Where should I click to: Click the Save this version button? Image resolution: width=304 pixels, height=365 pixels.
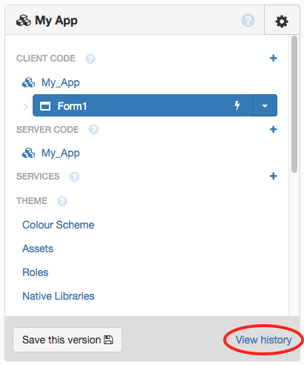(x=67, y=340)
